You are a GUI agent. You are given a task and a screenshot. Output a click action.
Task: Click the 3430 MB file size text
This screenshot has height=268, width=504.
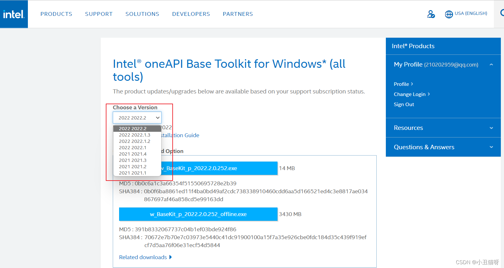290,214
